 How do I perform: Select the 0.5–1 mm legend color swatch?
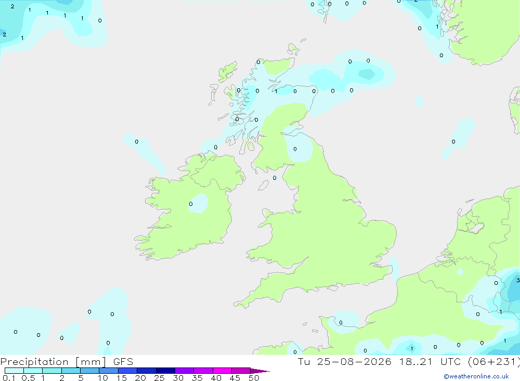click(x=33, y=371)
